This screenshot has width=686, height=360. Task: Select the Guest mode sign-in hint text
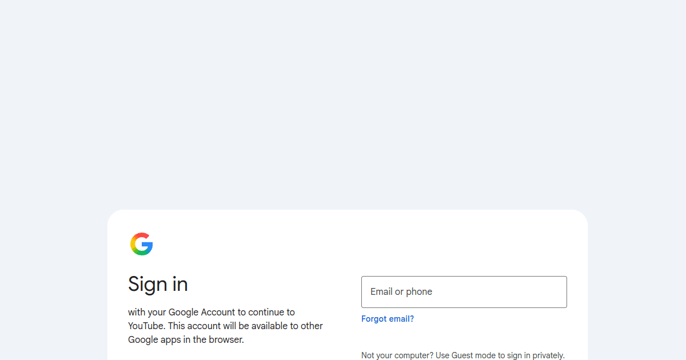pos(463,355)
